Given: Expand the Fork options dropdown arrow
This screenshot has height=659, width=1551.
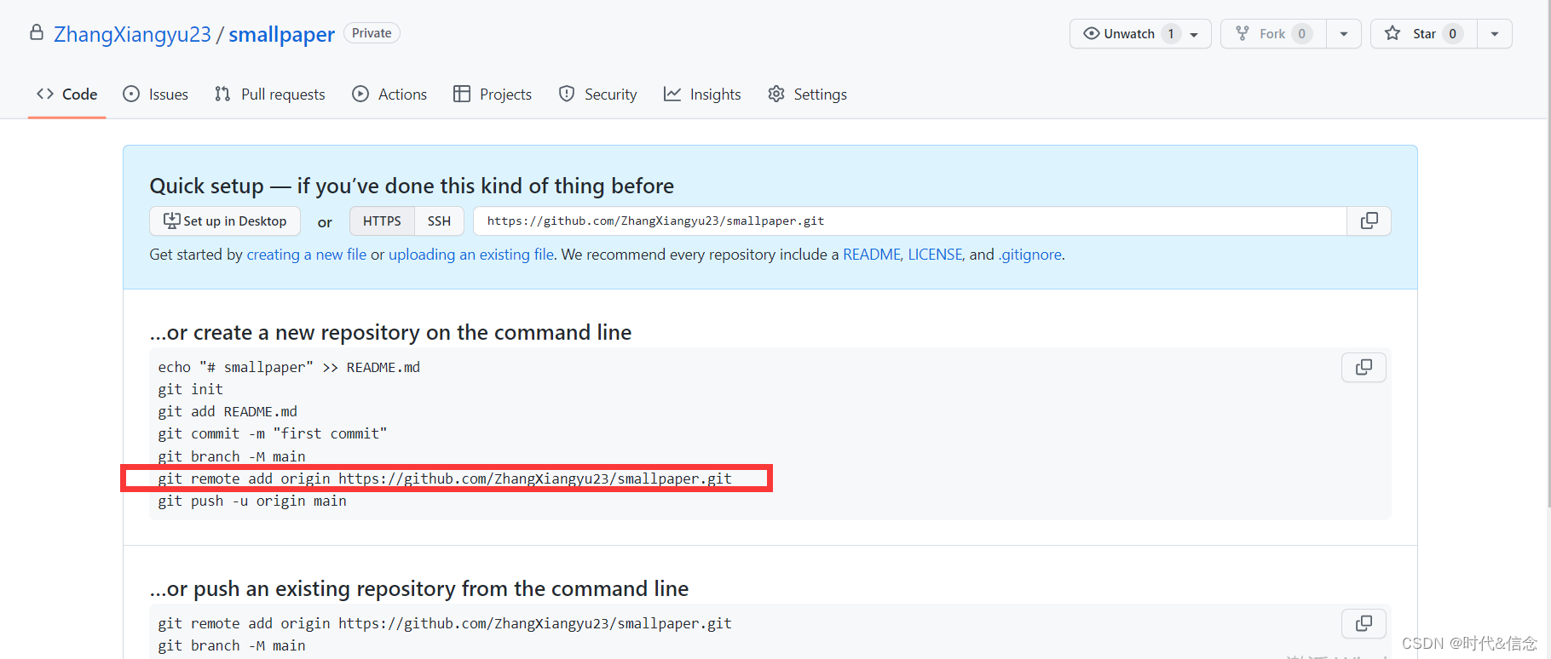Looking at the screenshot, I should pyautogui.click(x=1344, y=34).
